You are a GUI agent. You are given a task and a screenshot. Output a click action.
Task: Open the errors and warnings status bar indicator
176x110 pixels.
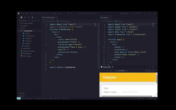coord(57,98)
